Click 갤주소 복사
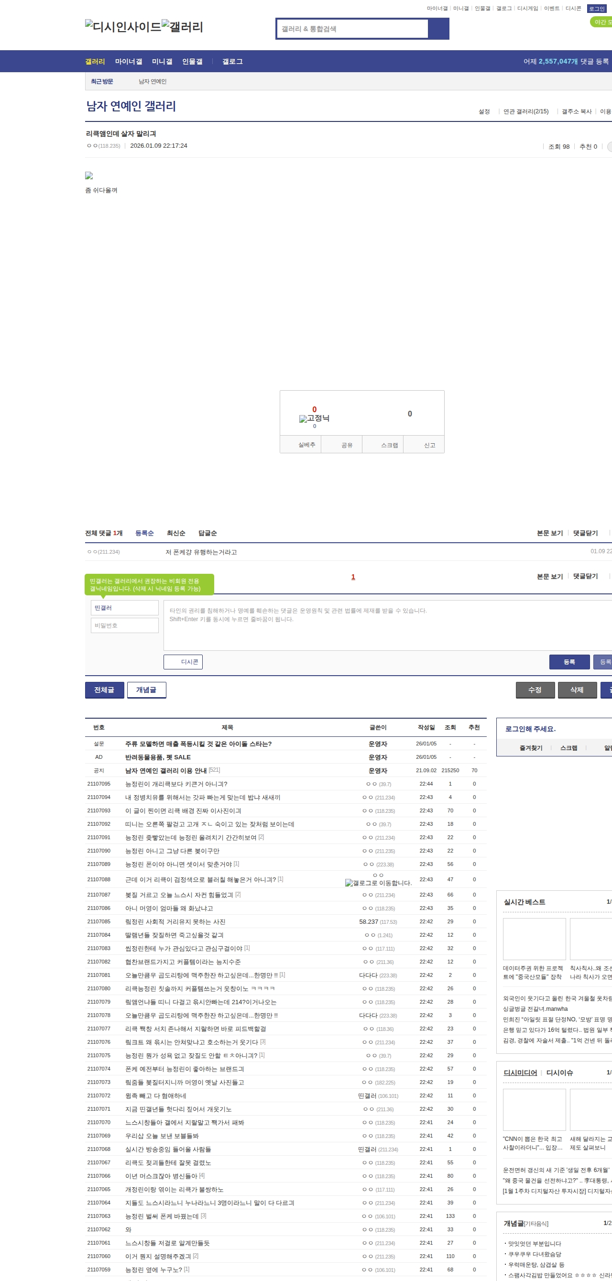612x1281 pixels. click(x=577, y=111)
